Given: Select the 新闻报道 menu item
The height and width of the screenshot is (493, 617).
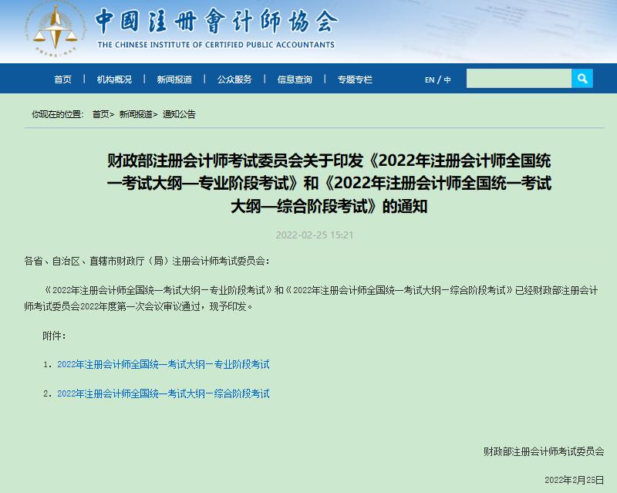Looking at the screenshot, I should pos(174,79).
